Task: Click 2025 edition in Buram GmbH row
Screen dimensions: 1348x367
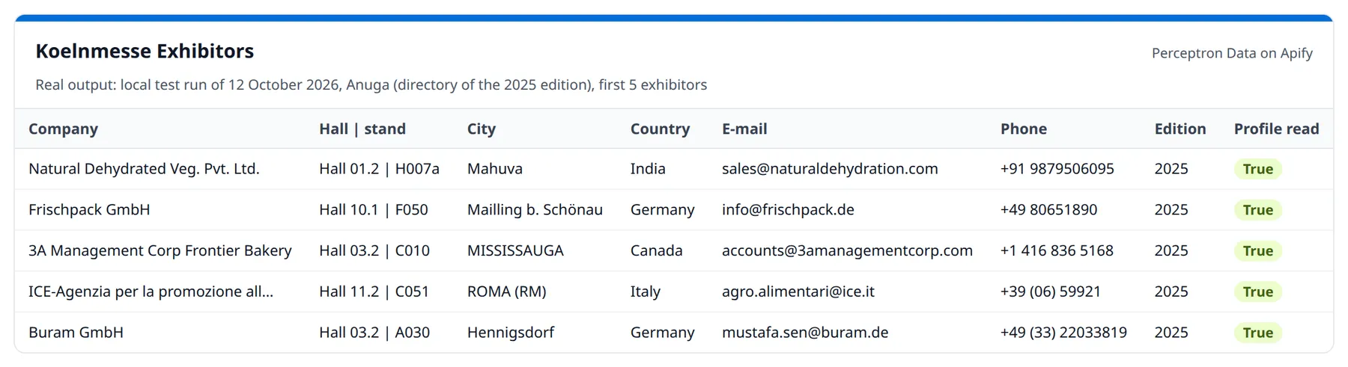Action: [1171, 333]
